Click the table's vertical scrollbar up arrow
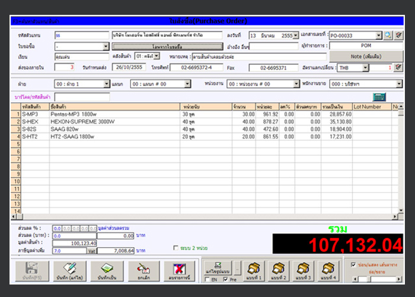Screen dimensions: 415x297 point(401,106)
